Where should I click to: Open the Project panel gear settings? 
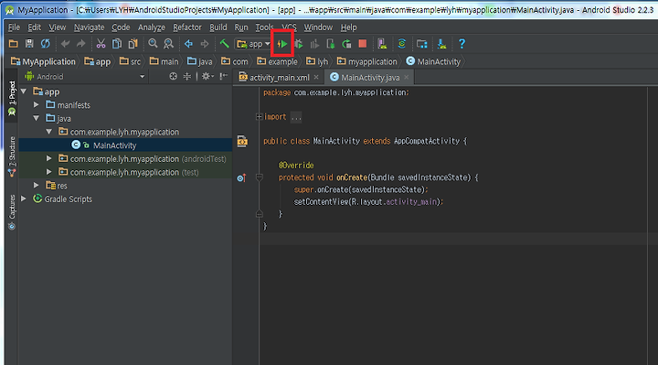[x=207, y=77]
